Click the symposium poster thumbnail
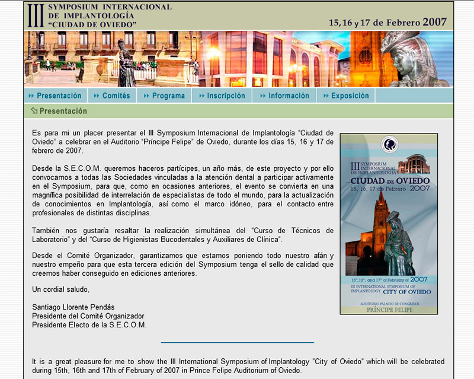 pos(389,224)
